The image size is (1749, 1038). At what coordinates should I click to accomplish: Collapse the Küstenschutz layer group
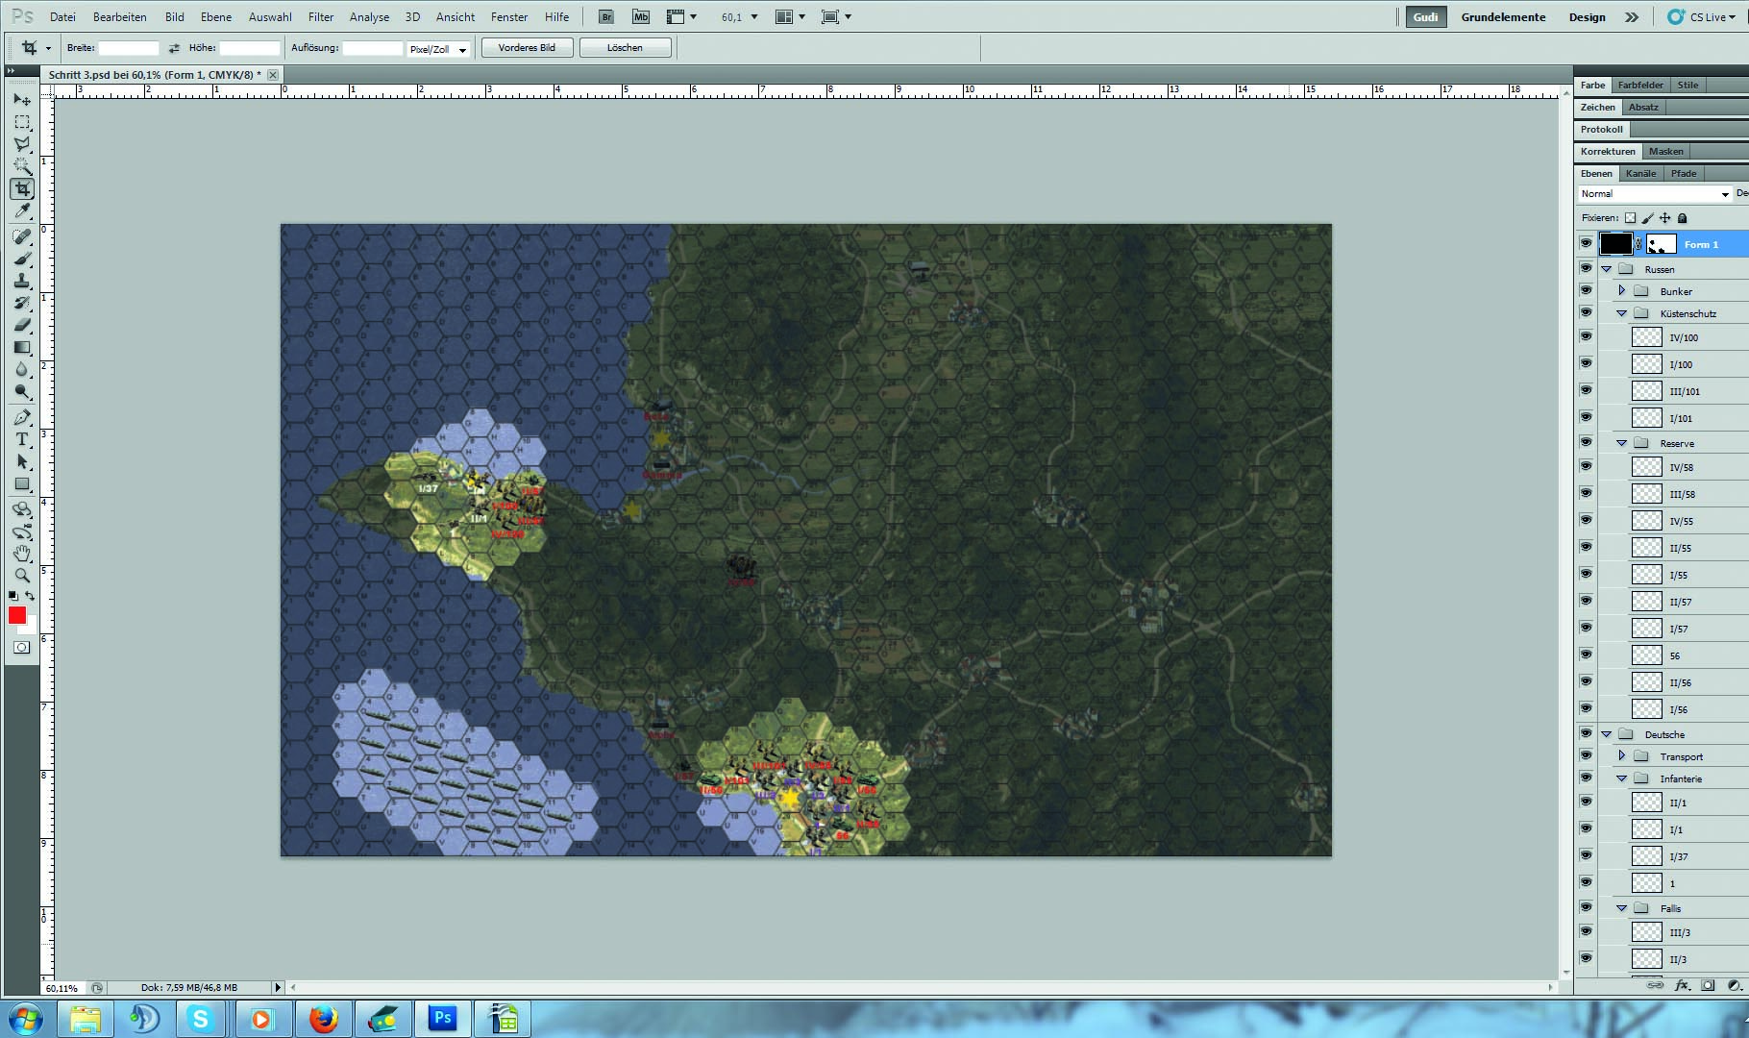pos(1622,313)
